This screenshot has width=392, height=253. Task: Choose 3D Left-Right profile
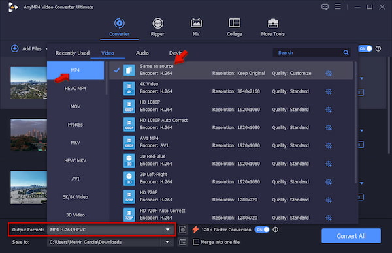tap(231, 179)
